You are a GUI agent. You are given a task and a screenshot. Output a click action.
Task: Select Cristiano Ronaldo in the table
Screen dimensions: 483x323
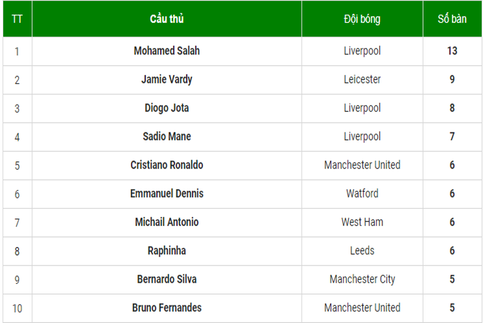point(167,165)
